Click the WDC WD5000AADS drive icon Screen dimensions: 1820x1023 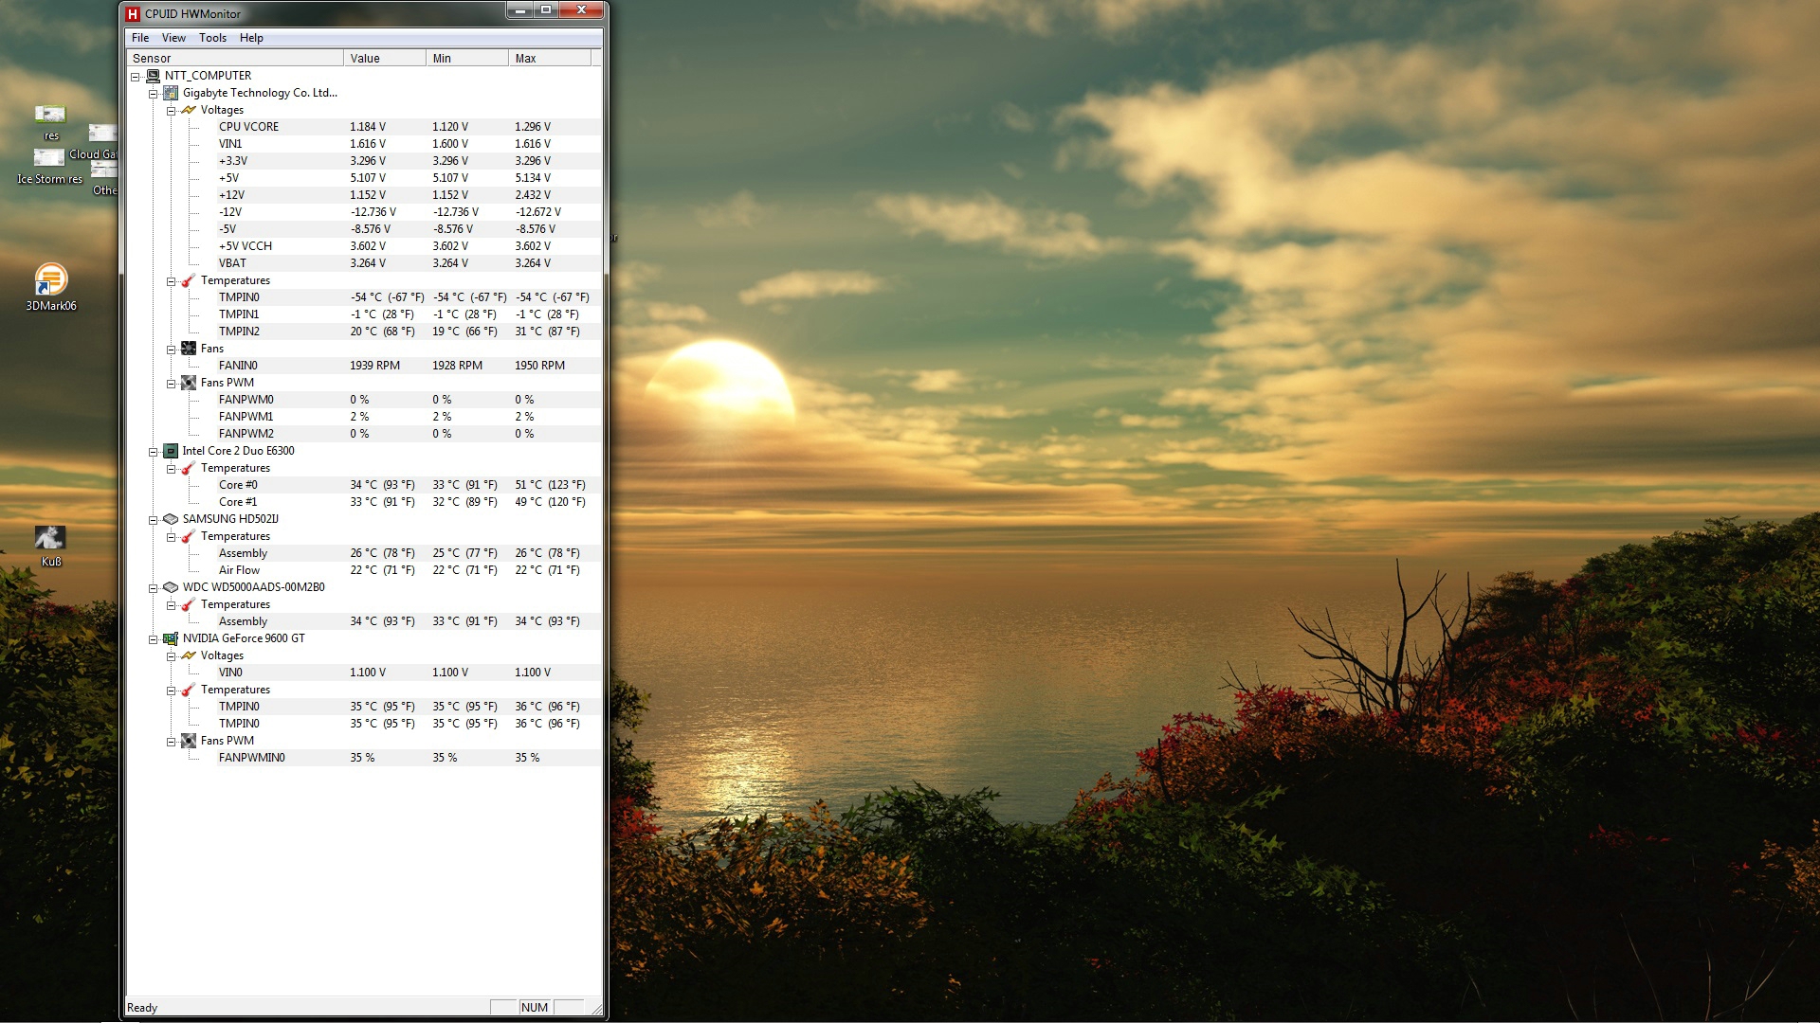(x=171, y=587)
